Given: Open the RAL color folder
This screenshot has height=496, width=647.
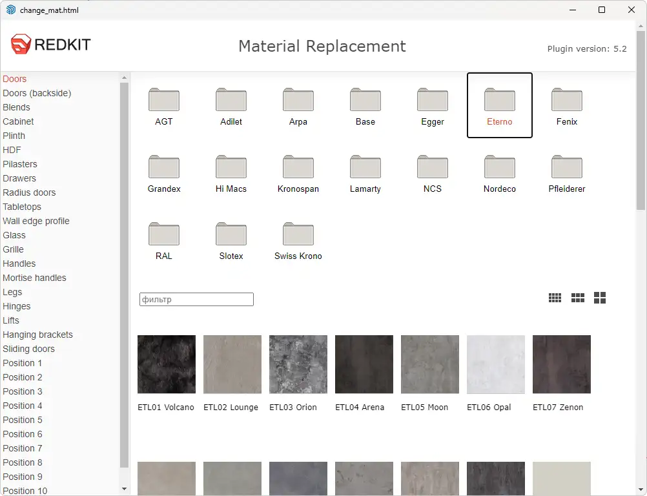Looking at the screenshot, I should coord(163,240).
